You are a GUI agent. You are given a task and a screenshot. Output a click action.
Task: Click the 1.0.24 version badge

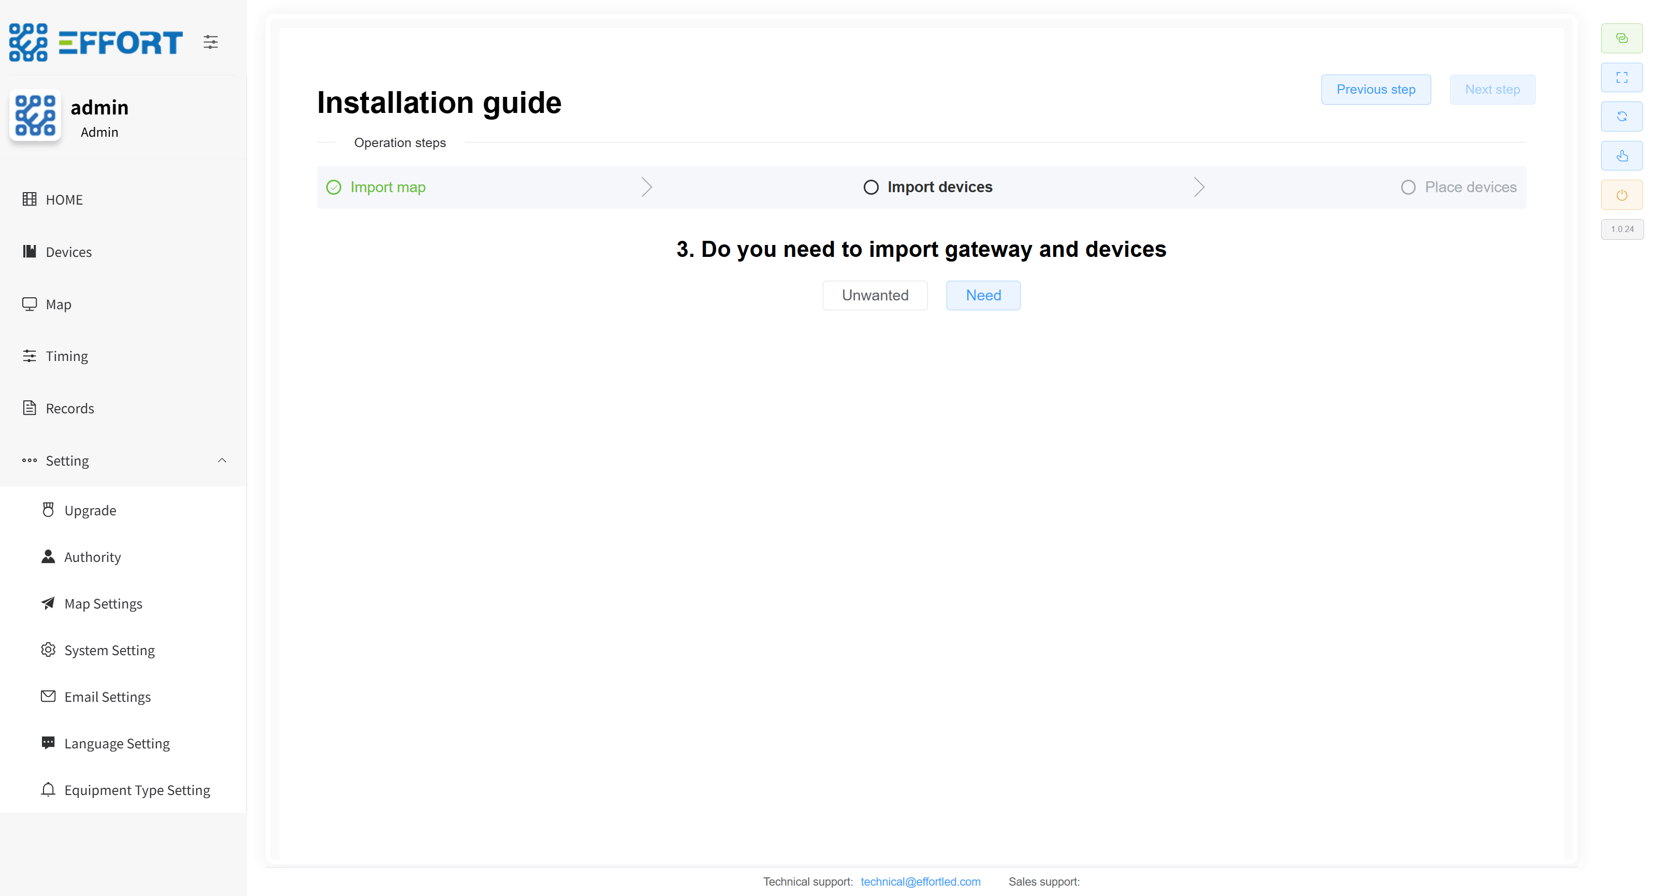coord(1621,229)
